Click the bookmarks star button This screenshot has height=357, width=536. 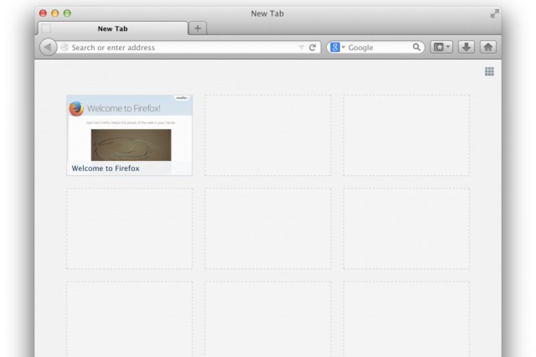click(439, 47)
